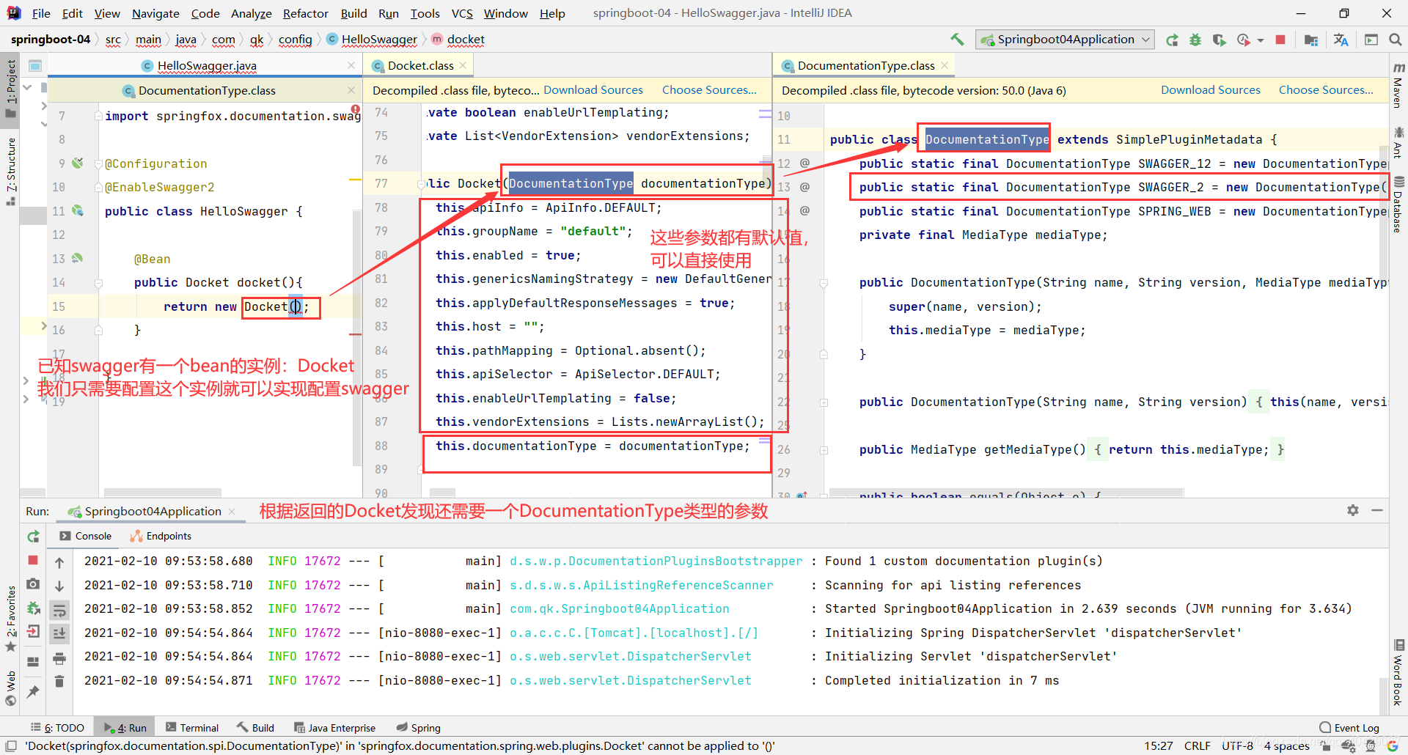Switch to the HelloSwagger.java editor tab
Image resolution: width=1408 pixels, height=755 pixels.
[x=207, y=65]
